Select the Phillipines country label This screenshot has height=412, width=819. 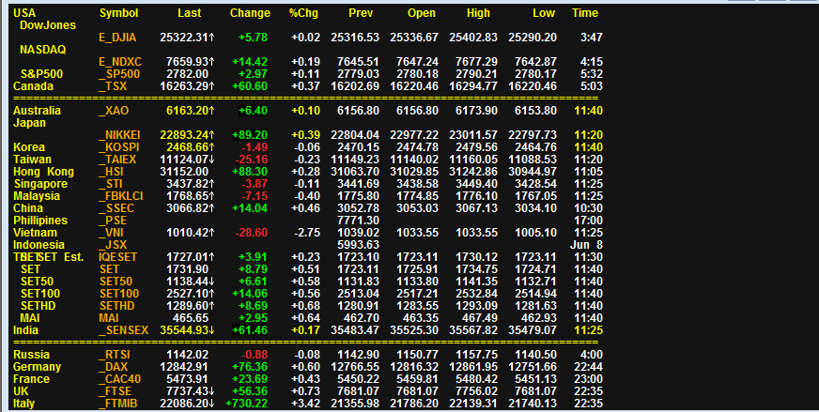click(40, 221)
